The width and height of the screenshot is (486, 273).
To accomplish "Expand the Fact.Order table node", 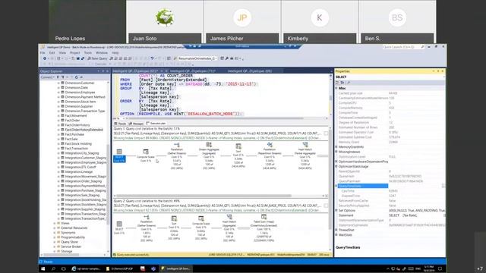I will tap(58, 121).
